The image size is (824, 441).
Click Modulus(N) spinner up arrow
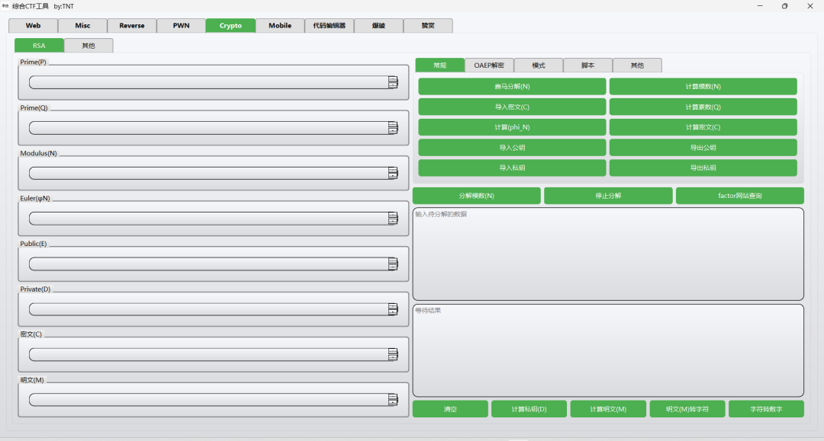(x=393, y=170)
